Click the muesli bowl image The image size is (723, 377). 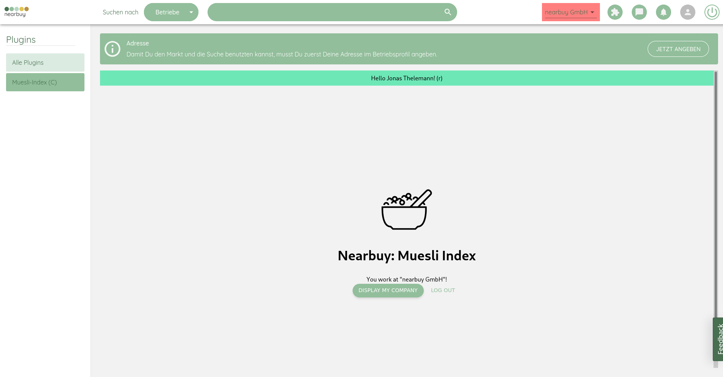[406, 210]
